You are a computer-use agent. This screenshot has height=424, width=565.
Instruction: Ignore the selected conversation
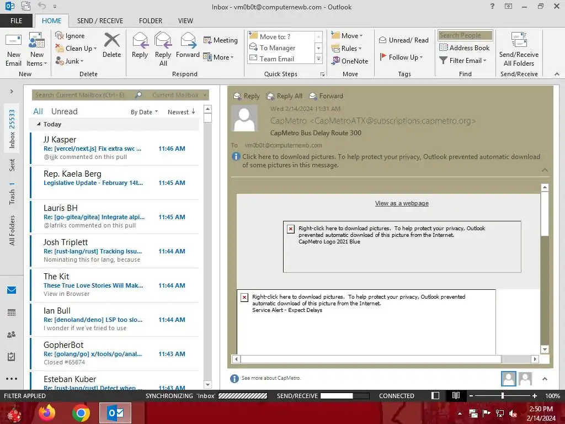pyautogui.click(x=70, y=36)
